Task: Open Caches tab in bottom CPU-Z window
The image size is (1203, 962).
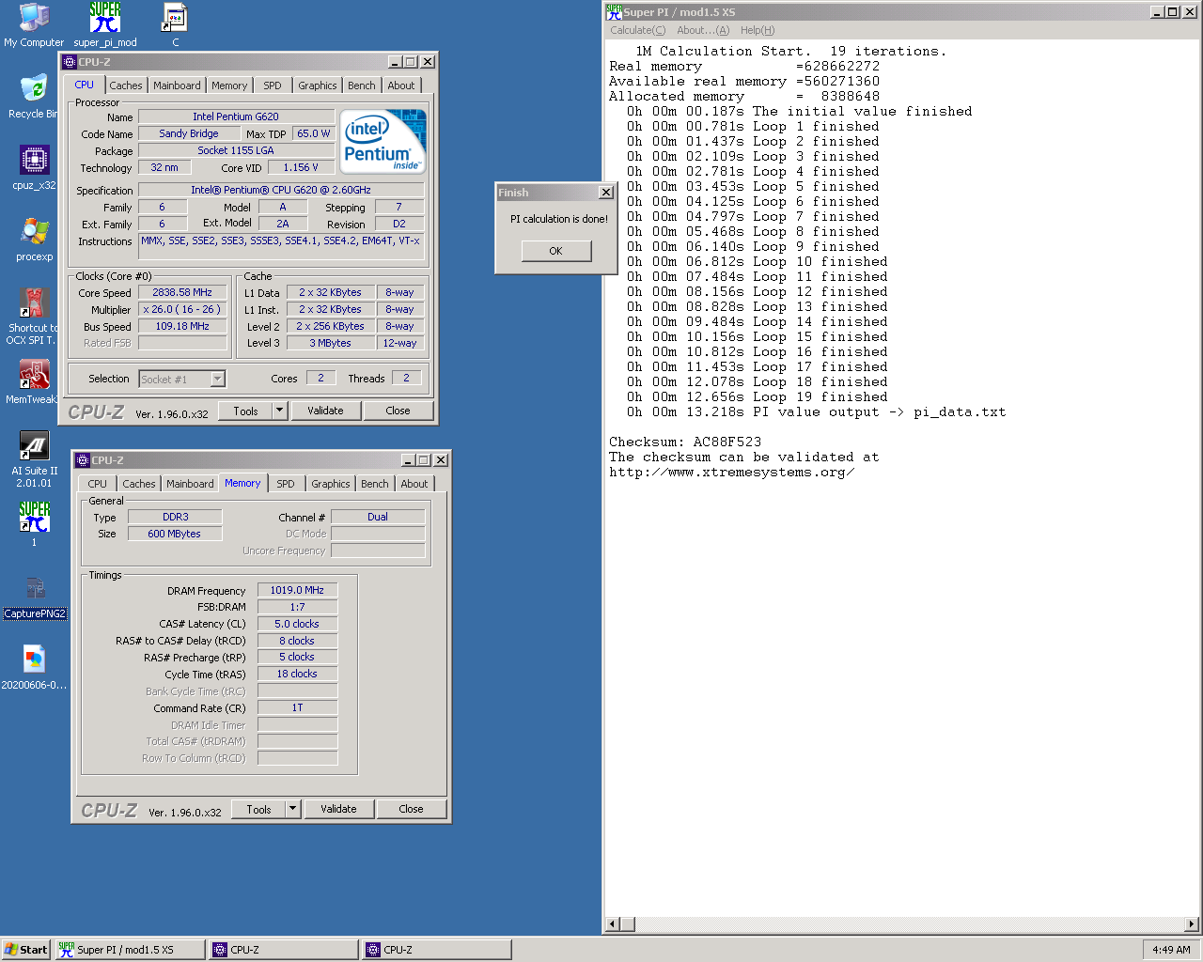Action: (x=138, y=484)
